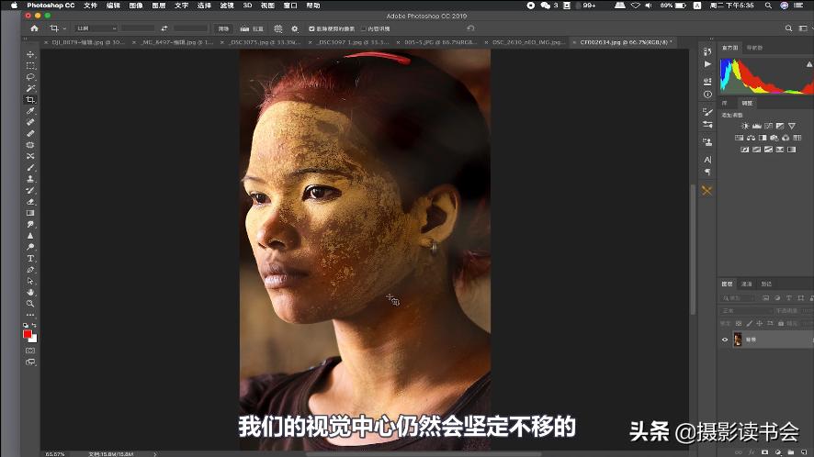The image size is (814, 457).
Task: Select the Move tool
Action: click(30, 54)
